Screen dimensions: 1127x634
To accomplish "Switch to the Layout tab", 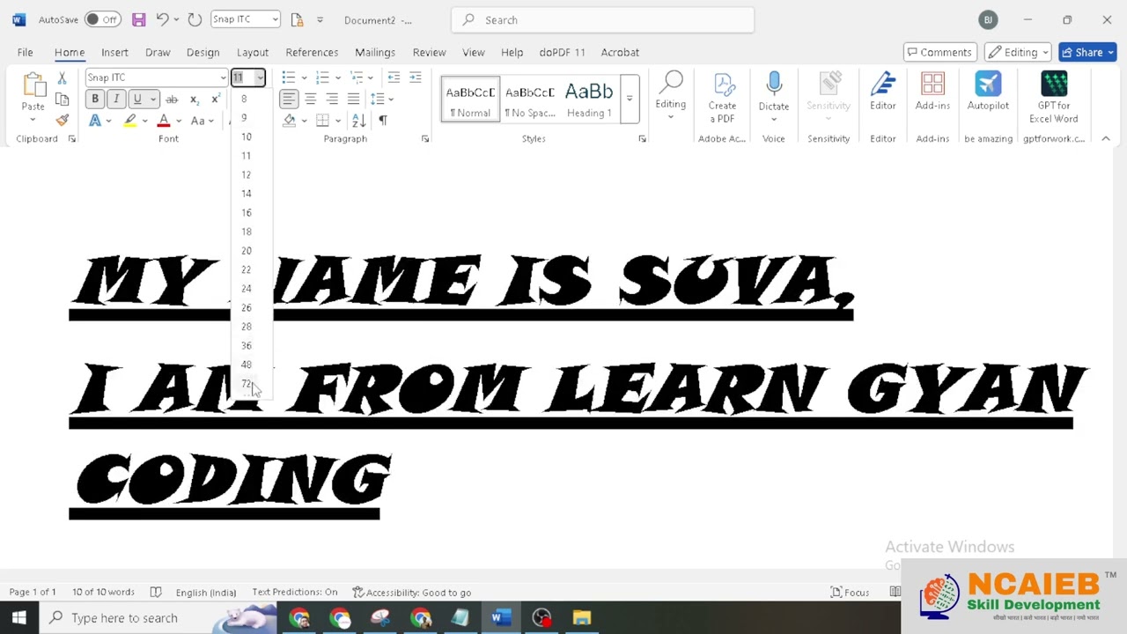I will coord(252,52).
